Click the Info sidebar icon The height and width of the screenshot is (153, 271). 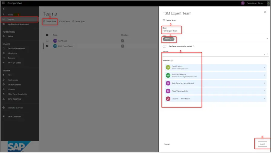(3, 75)
